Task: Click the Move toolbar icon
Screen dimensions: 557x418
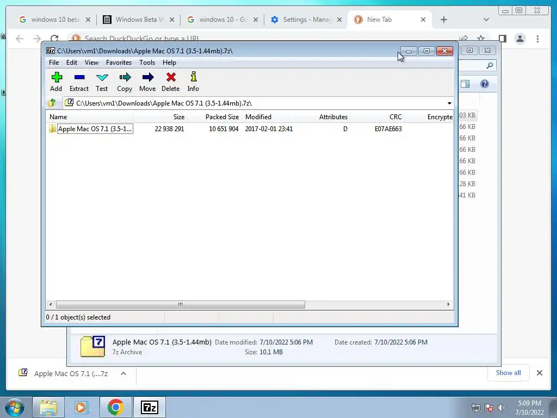Action: pos(147,82)
